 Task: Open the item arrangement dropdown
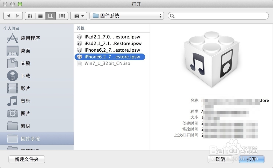(79, 16)
